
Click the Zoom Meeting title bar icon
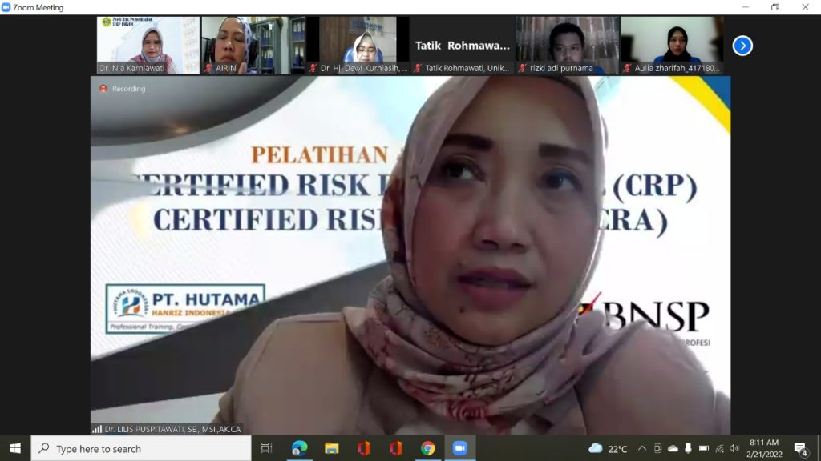click(6, 7)
